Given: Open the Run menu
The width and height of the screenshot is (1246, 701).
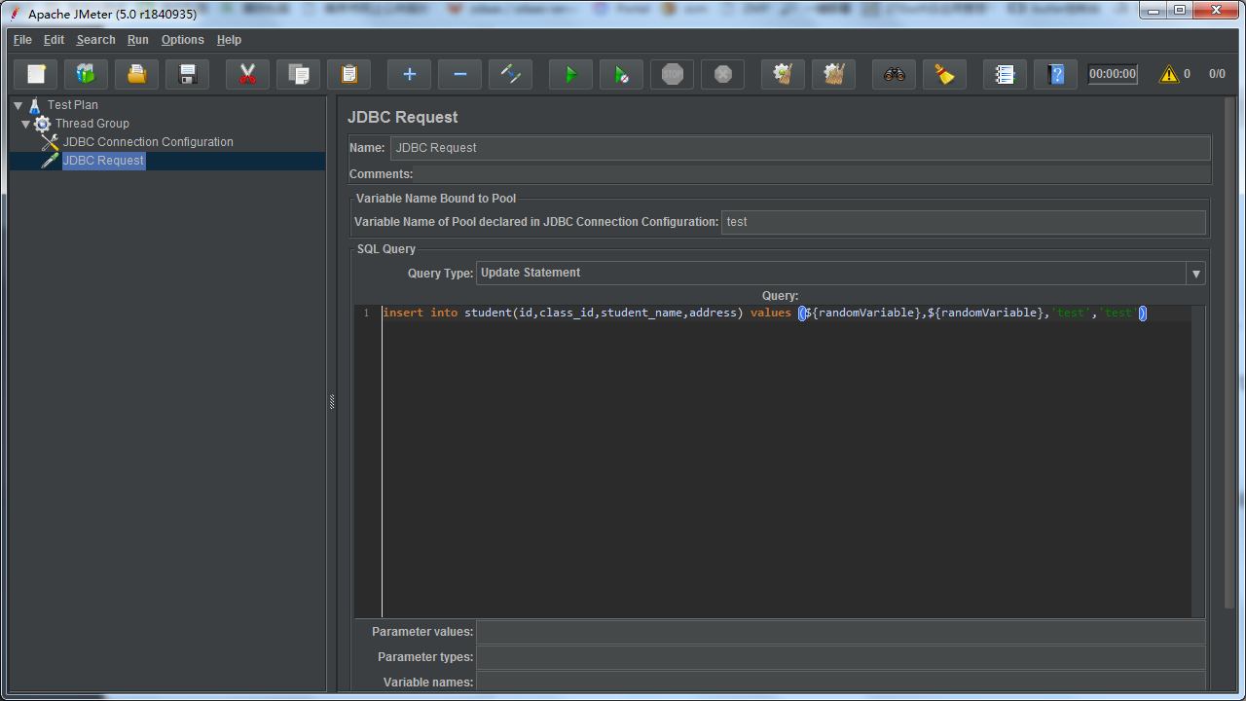Looking at the screenshot, I should point(138,40).
